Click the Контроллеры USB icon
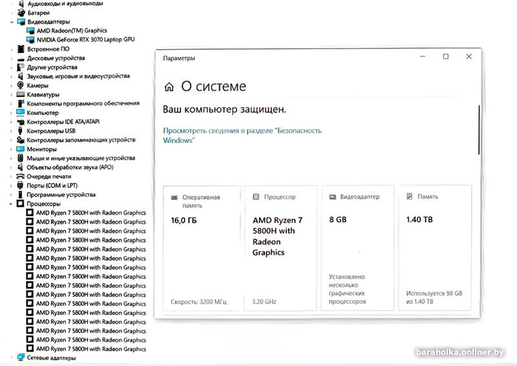517x366 pixels. (x=21, y=131)
